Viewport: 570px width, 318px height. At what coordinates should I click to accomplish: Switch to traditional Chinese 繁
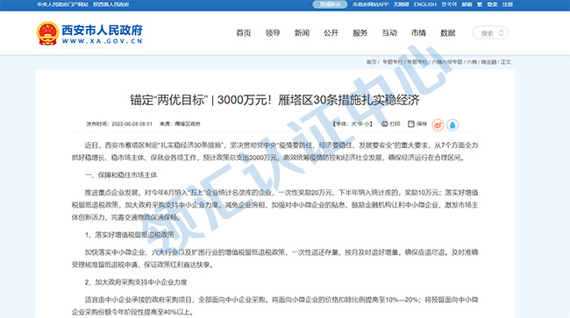(x=480, y=4)
